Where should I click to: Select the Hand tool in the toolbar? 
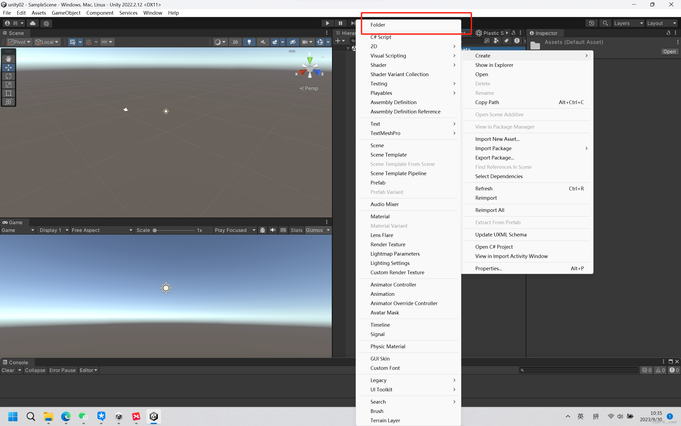(x=9, y=59)
